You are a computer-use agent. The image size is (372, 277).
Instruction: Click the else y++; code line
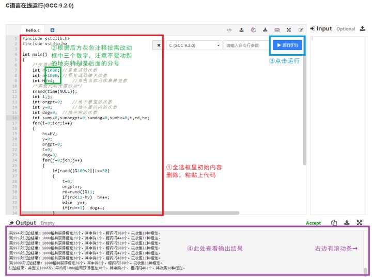pos(74,203)
